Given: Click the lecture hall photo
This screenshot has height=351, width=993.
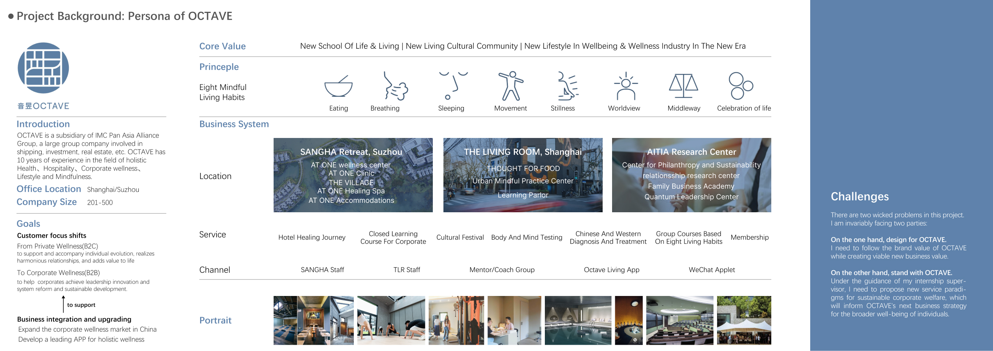Looking at the screenshot, I should pyautogui.click(x=680, y=320).
